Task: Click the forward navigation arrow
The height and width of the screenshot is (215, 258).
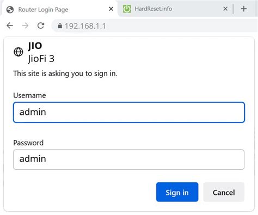Action: click(x=25, y=26)
